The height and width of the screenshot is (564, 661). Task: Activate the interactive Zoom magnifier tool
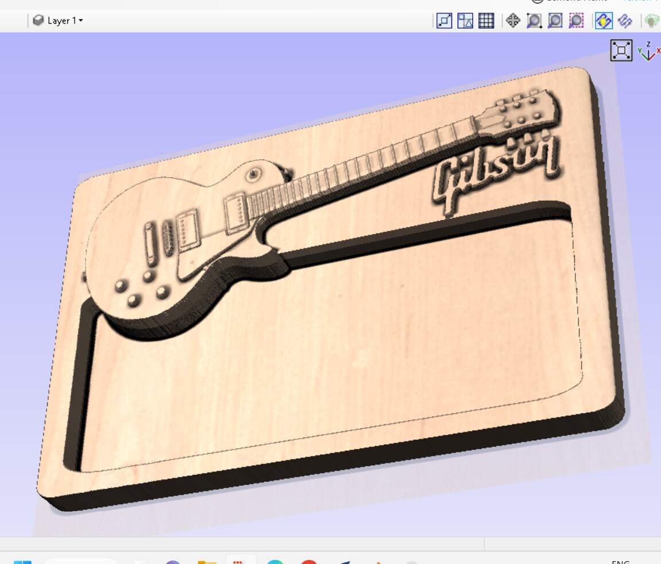coord(533,21)
